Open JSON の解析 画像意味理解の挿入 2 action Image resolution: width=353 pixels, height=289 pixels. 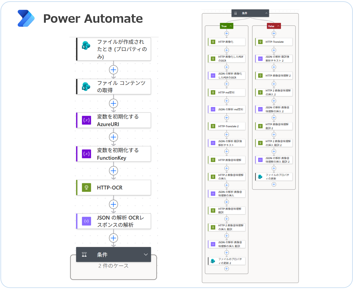point(274,109)
